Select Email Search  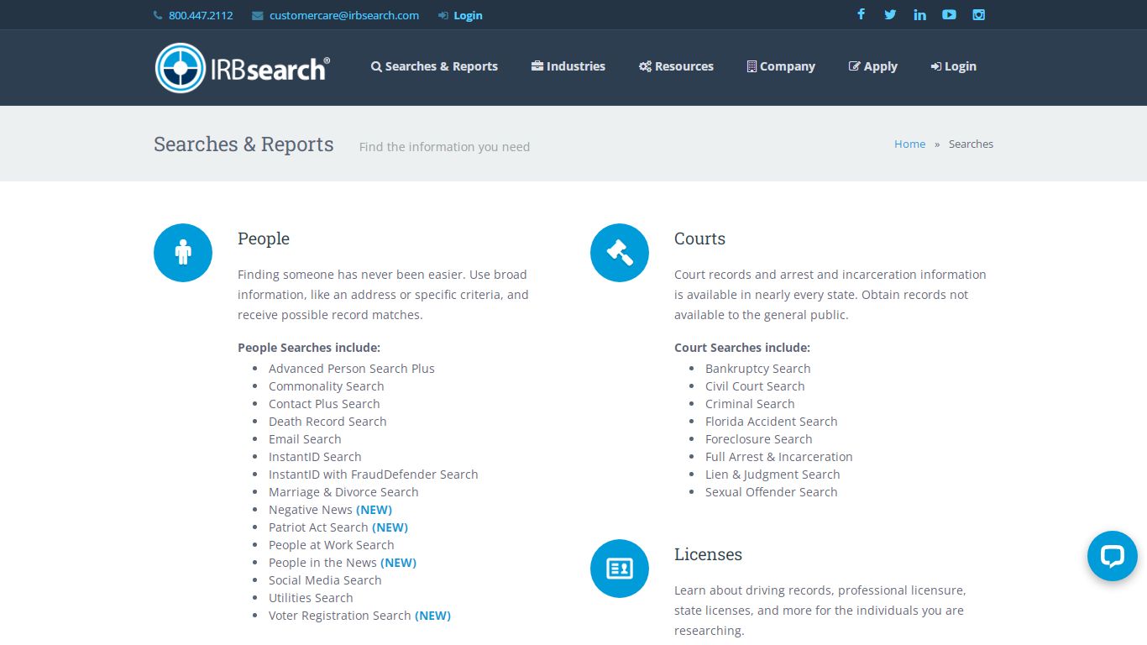[305, 439]
